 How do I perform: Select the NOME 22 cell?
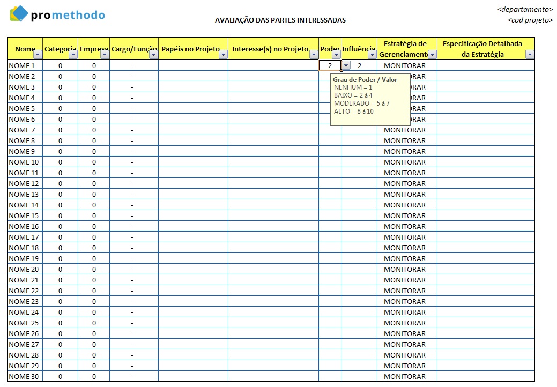click(25, 291)
